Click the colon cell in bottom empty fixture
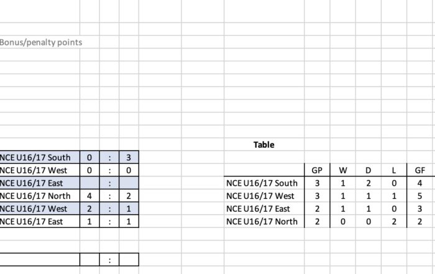 pyautogui.click(x=109, y=260)
